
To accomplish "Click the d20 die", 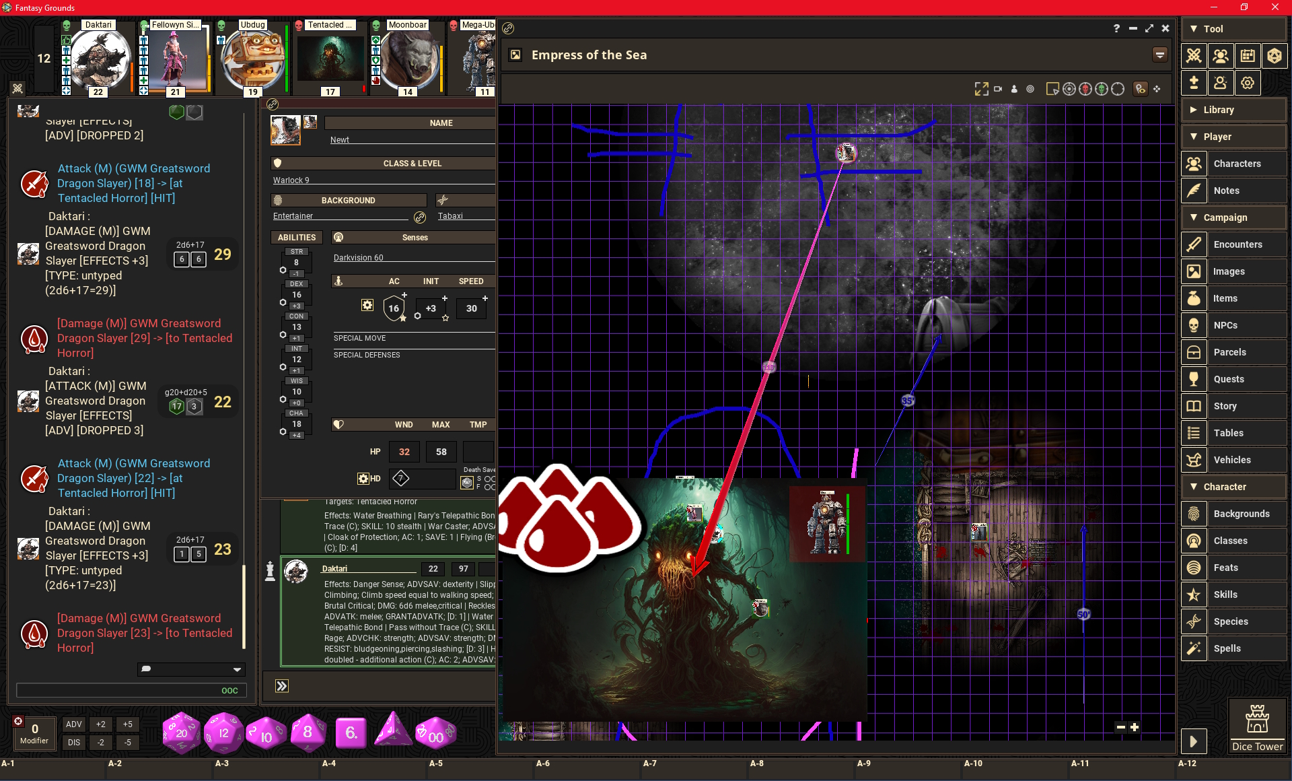I will [182, 733].
